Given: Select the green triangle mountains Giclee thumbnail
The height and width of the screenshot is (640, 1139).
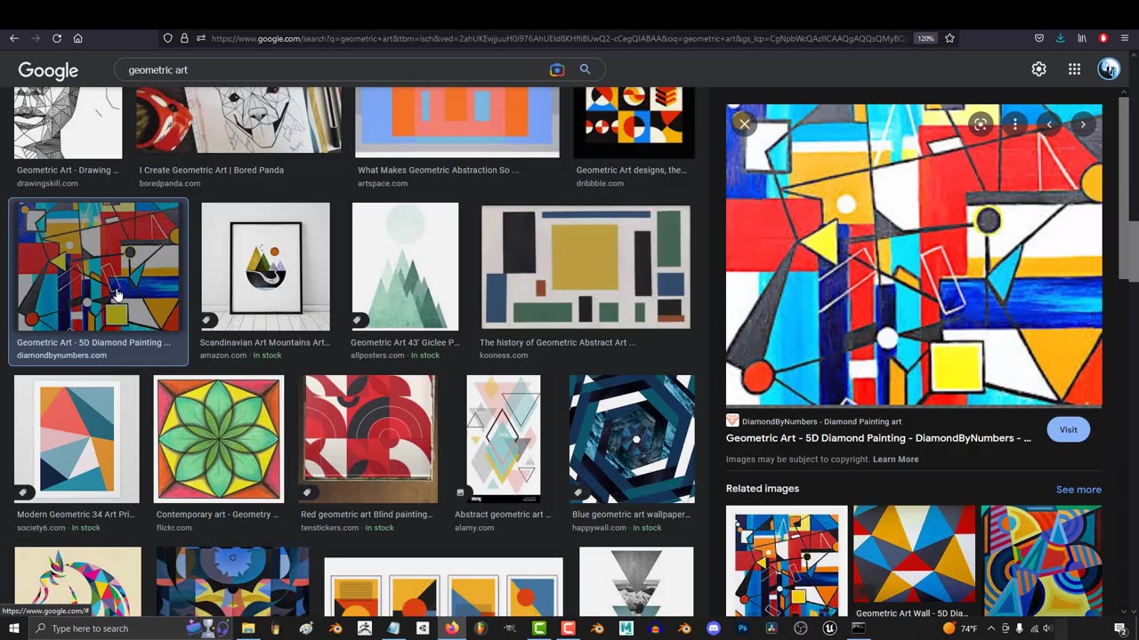Looking at the screenshot, I should click(405, 267).
